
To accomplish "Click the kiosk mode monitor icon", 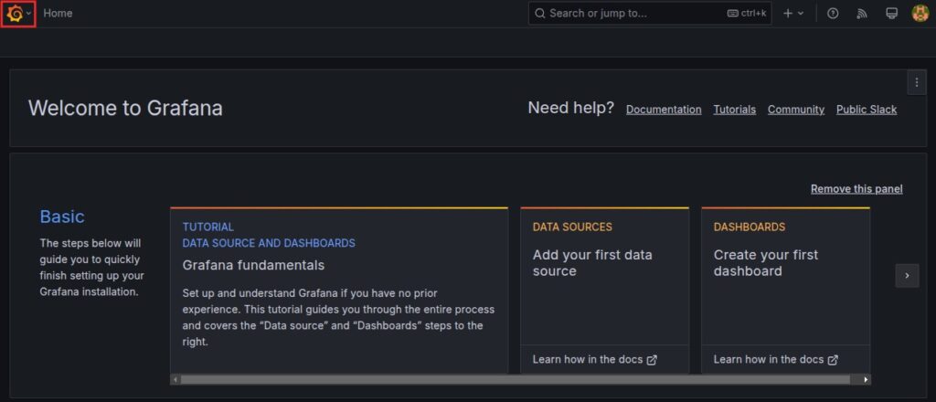I will point(891,14).
